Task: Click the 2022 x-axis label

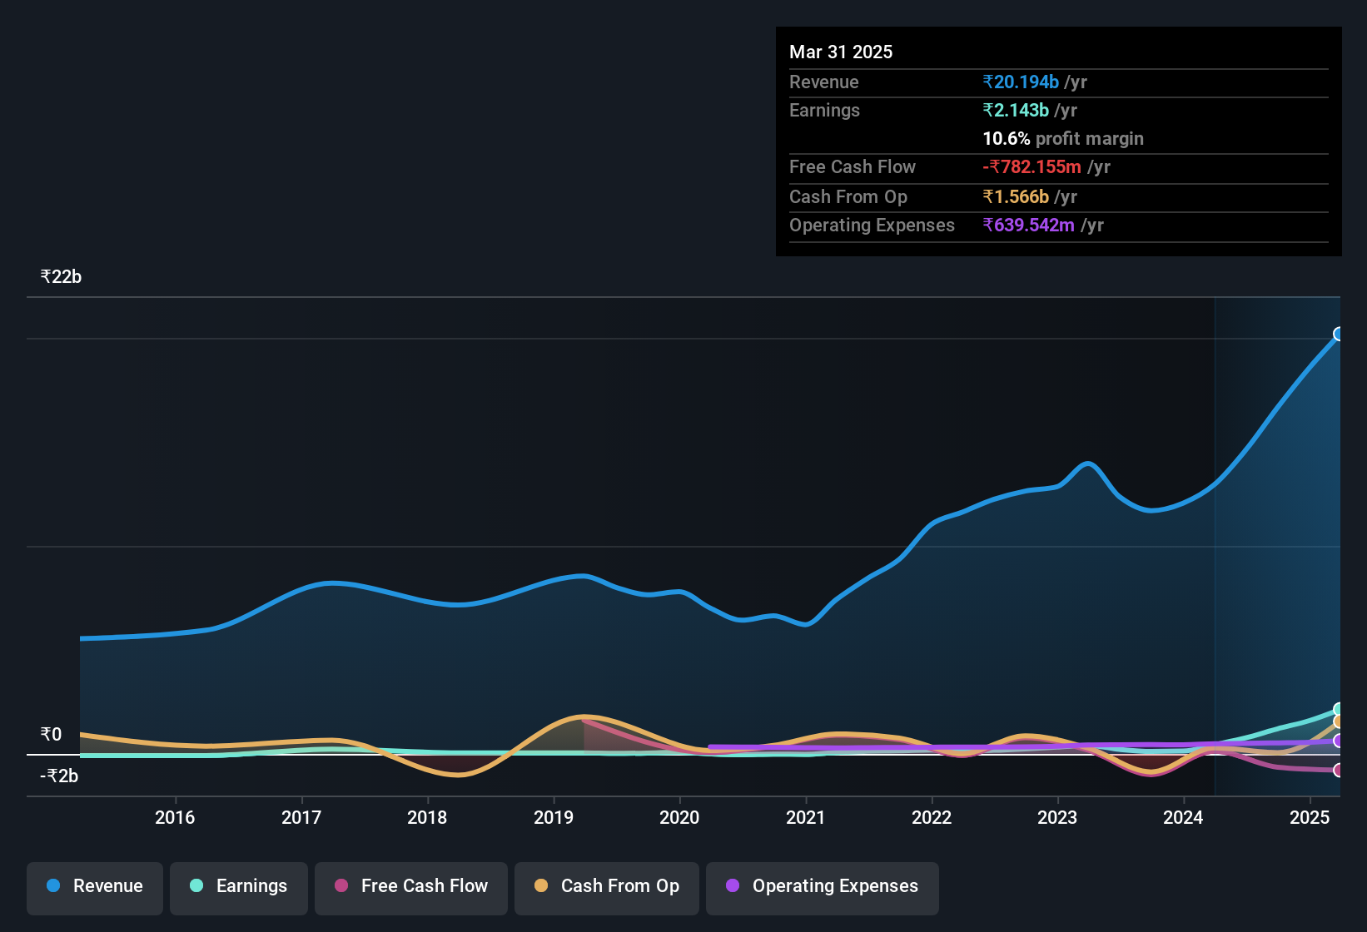Action: pyautogui.click(x=932, y=817)
